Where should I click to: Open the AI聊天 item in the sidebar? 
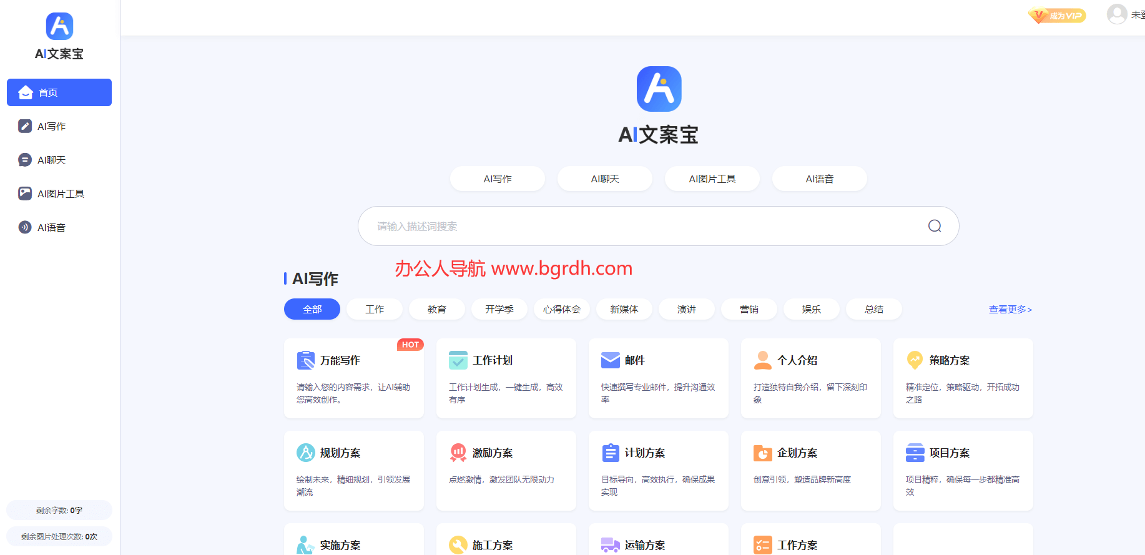59,160
